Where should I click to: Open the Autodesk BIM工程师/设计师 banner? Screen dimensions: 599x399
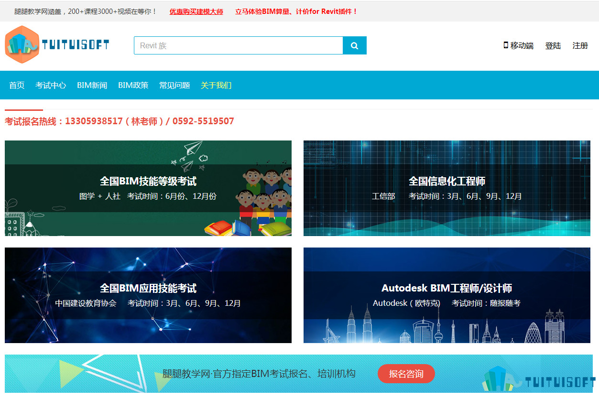coord(447,295)
